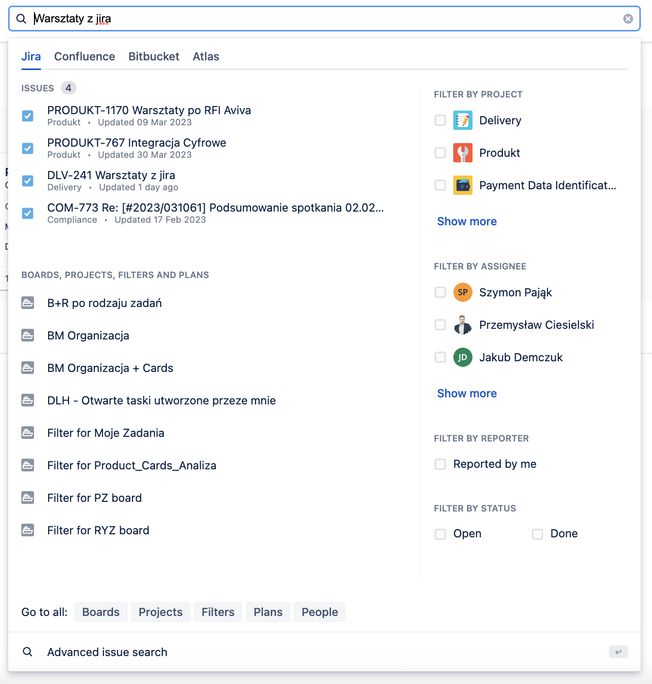Image resolution: width=652 pixels, height=684 pixels.
Task: Click filter icon beside BM Organizacja
Action: [x=28, y=335]
